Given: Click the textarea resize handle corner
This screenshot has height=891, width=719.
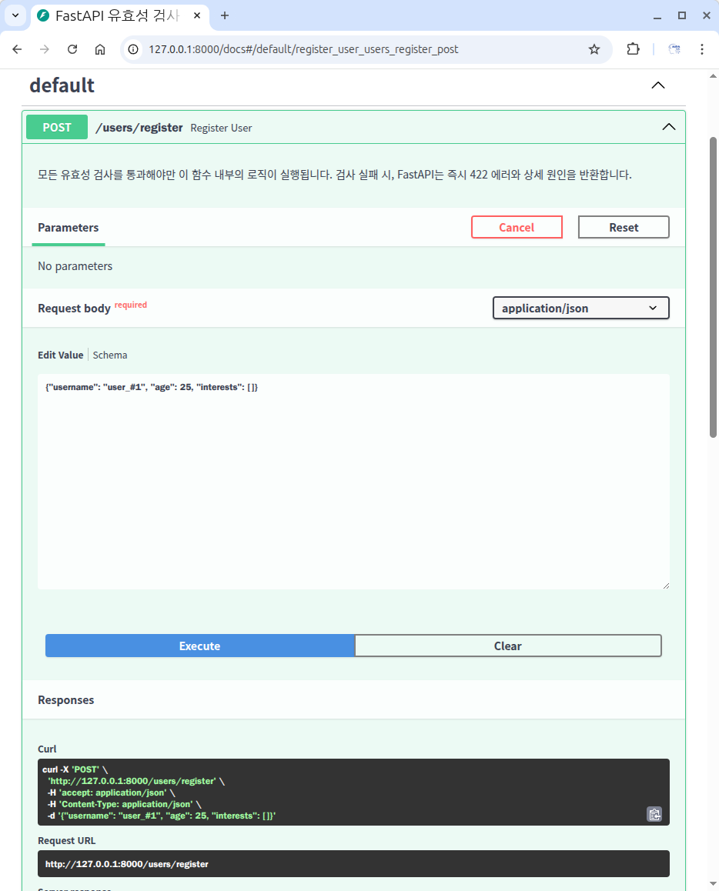Looking at the screenshot, I should click(666, 586).
